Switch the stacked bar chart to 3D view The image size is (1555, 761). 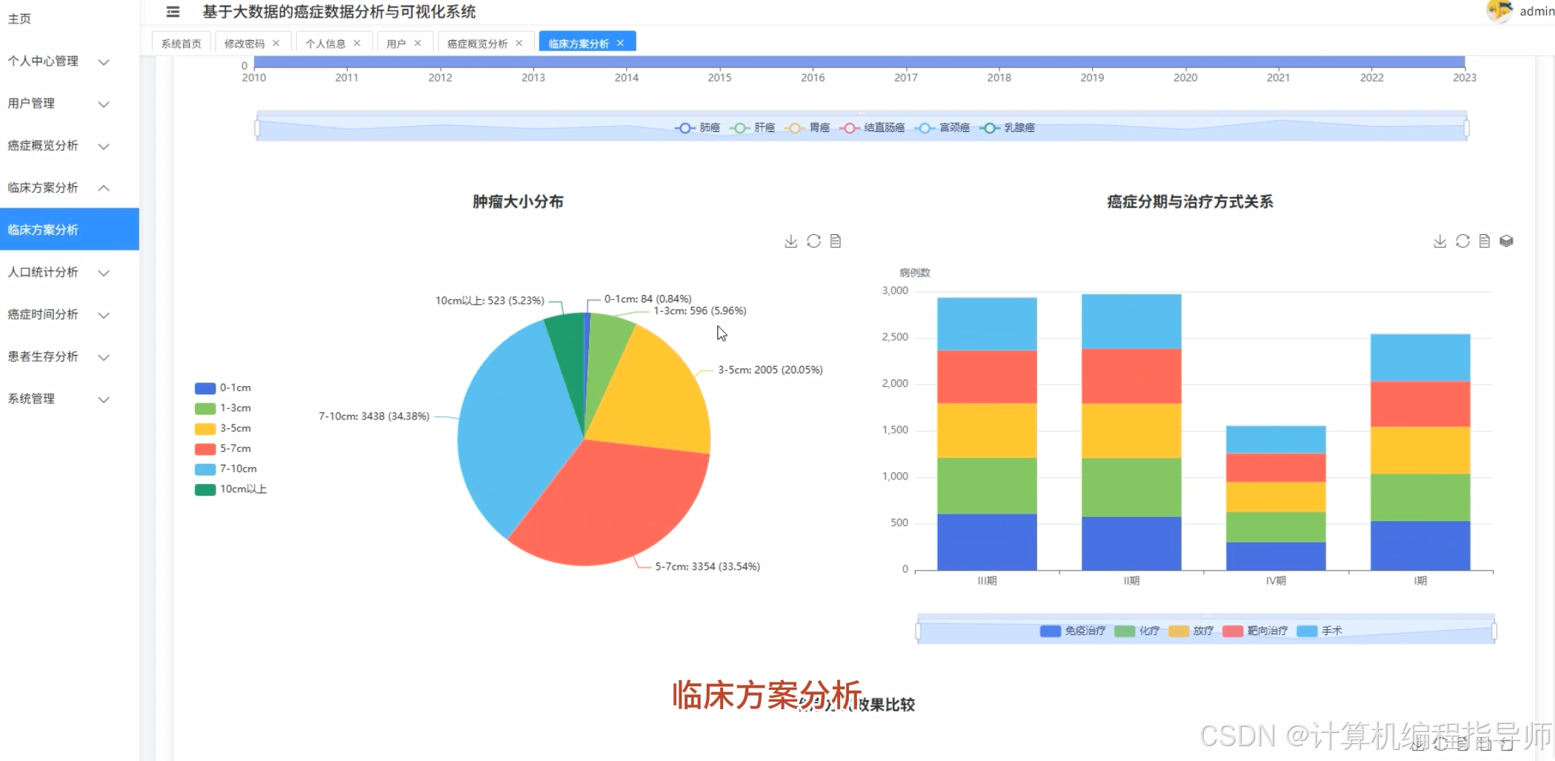[1506, 241]
